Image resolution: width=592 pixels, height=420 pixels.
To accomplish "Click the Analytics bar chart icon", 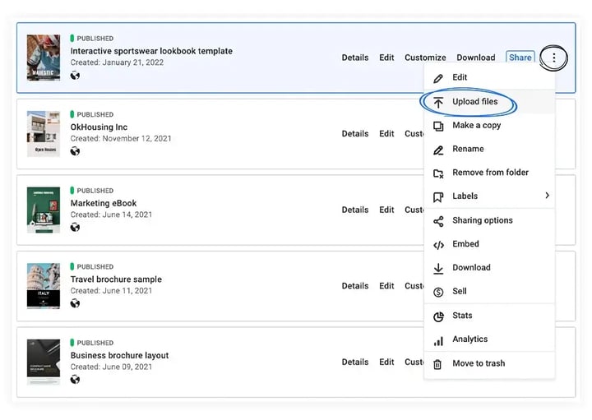I will (x=438, y=341).
